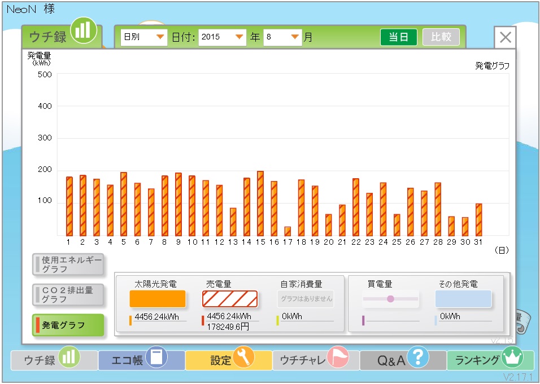Viewport: 540px width, 384px height.
Task: Click the green 当日 button
Action: (x=398, y=37)
